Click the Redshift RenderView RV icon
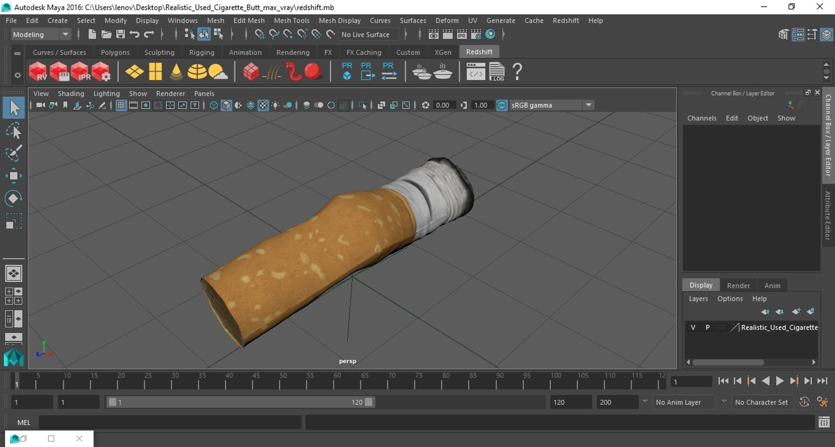The height and width of the screenshot is (447, 835). [x=38, y=71]
